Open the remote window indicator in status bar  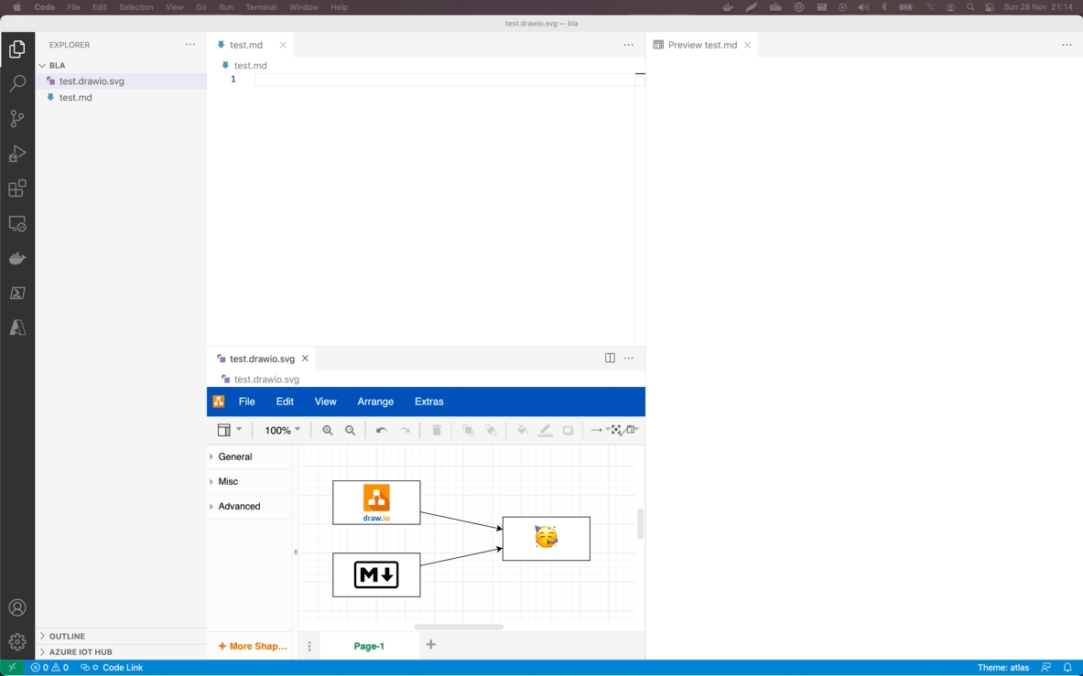point(12,668)
